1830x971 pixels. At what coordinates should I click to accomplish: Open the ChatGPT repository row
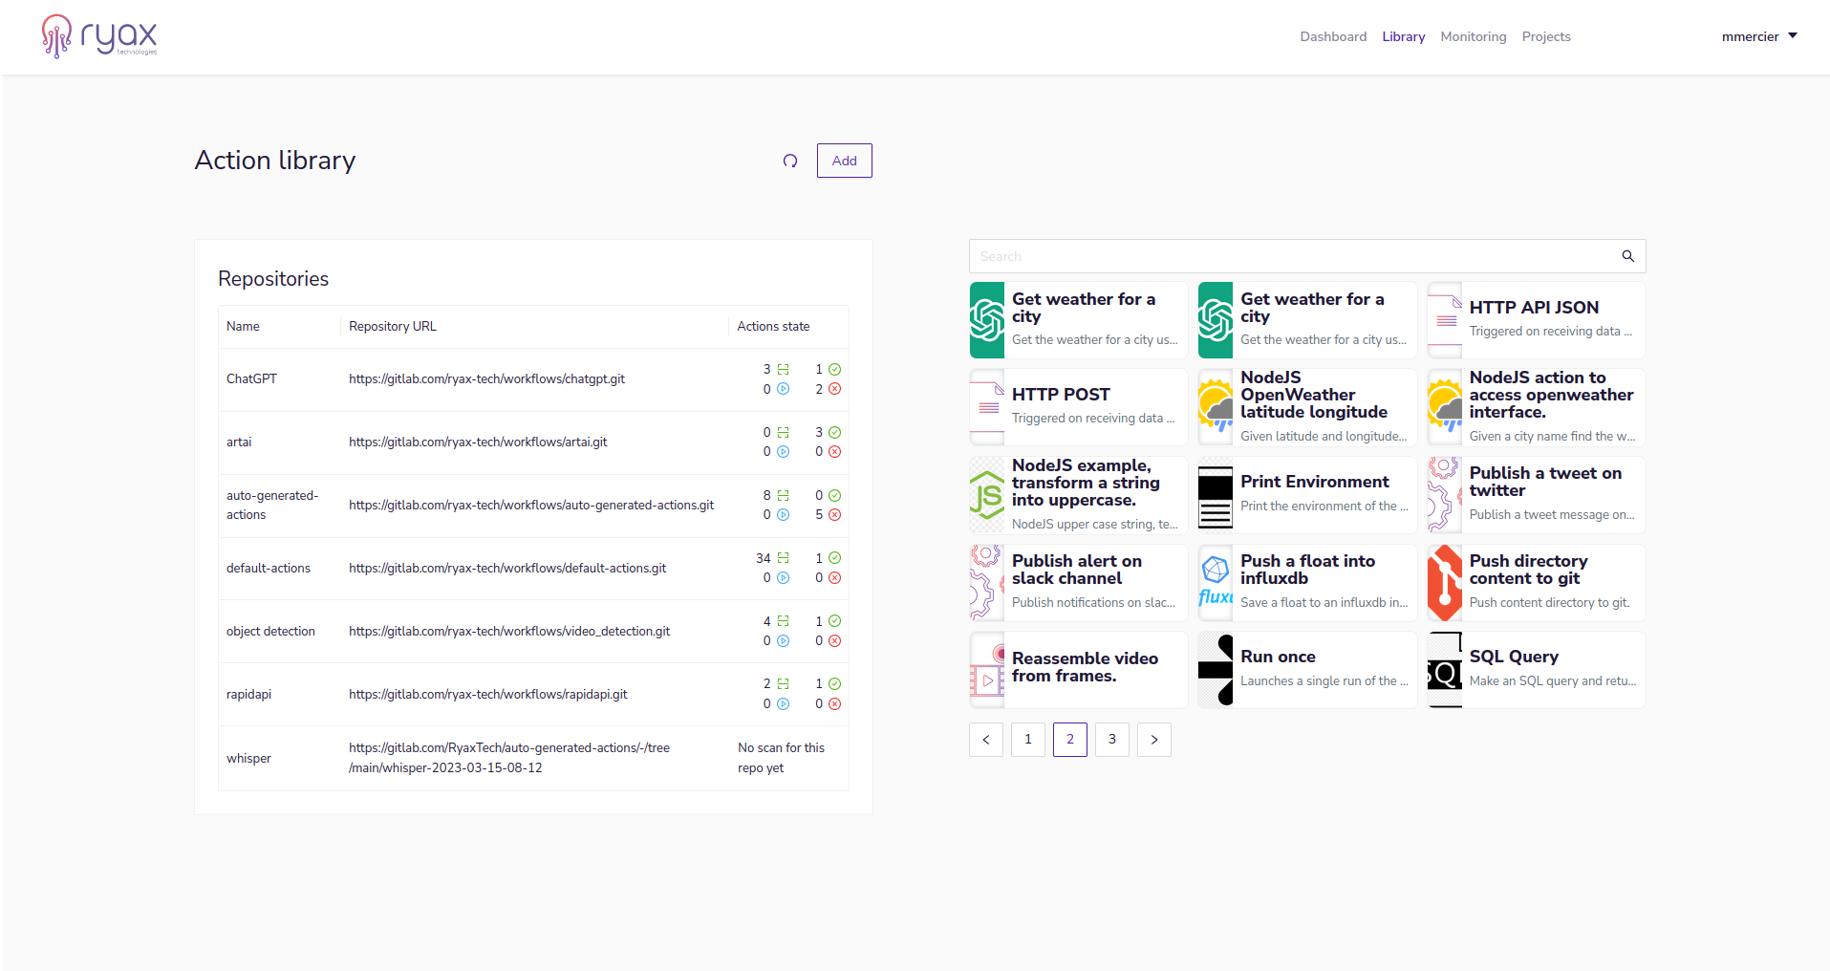[533, 379]
